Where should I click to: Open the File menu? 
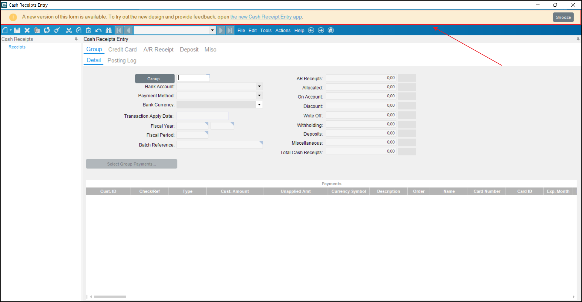[x=241, y=31]
